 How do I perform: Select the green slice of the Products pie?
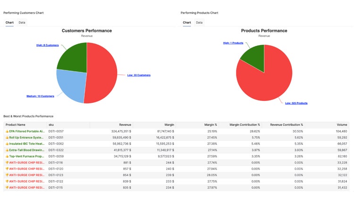click(255, 57)
